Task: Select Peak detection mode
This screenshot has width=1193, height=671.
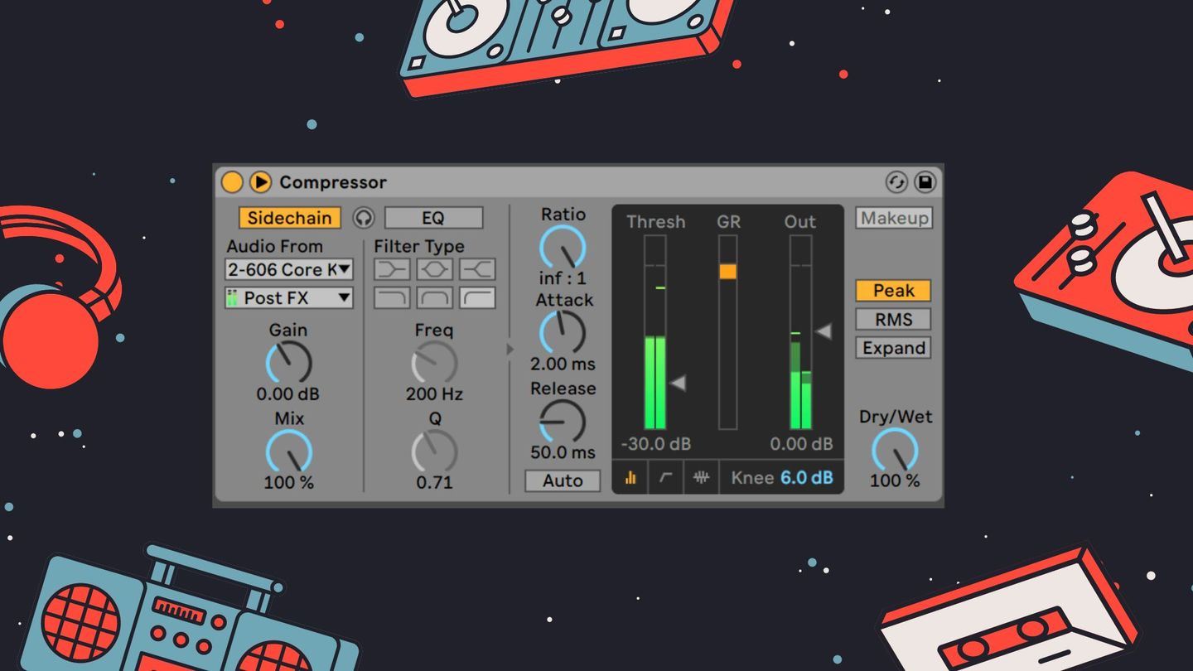Action: point(894,291)
